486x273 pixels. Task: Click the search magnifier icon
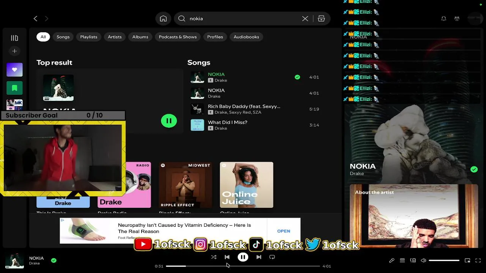181,19
